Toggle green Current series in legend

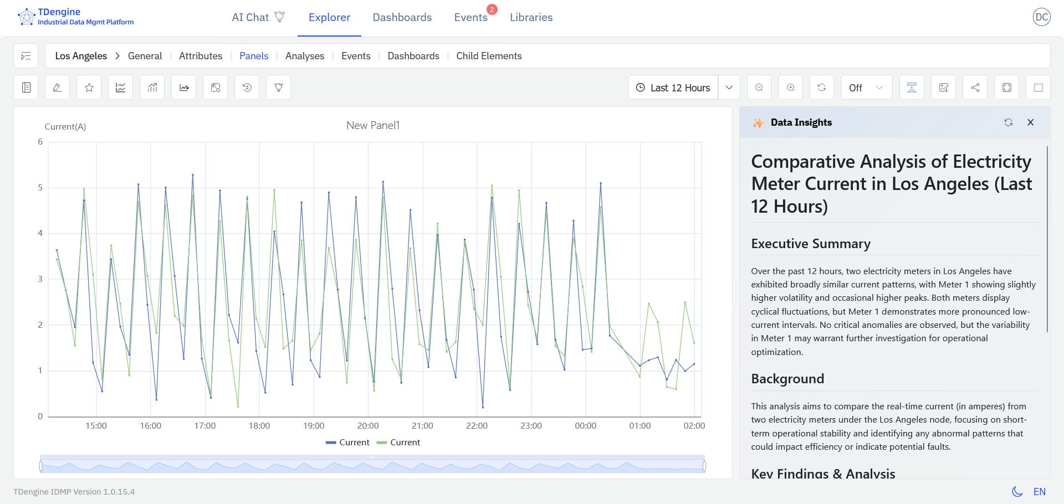click(x=398, y=443)
